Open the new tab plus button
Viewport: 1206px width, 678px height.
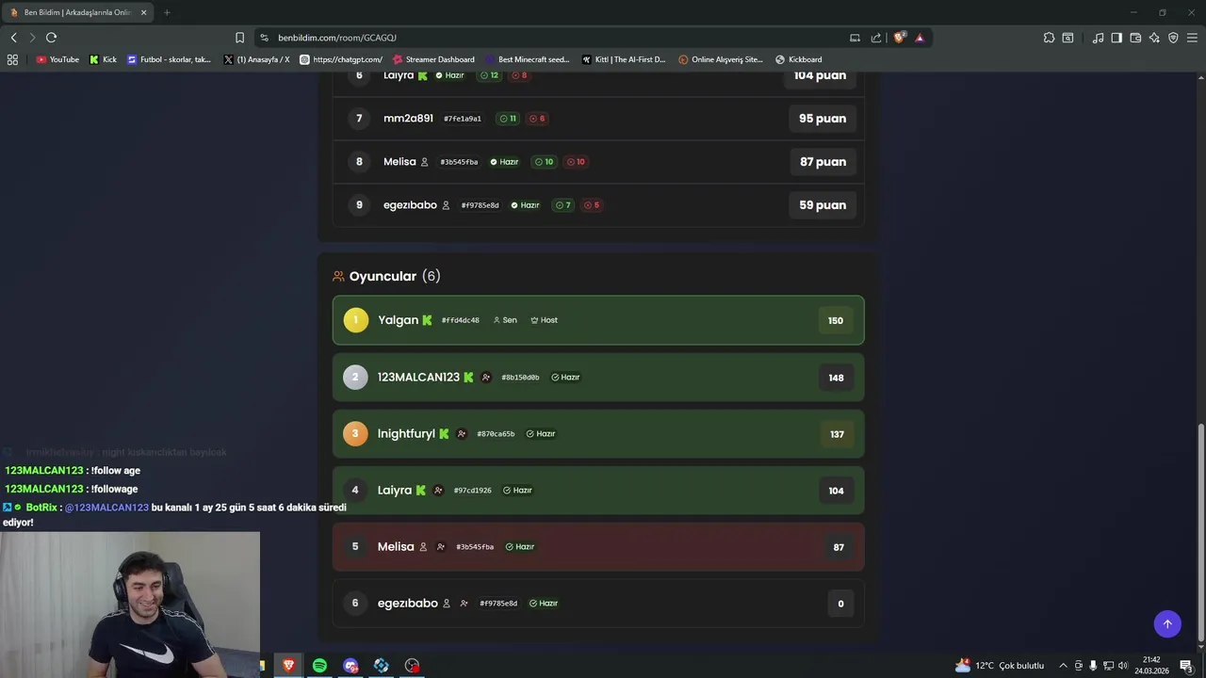167,12
